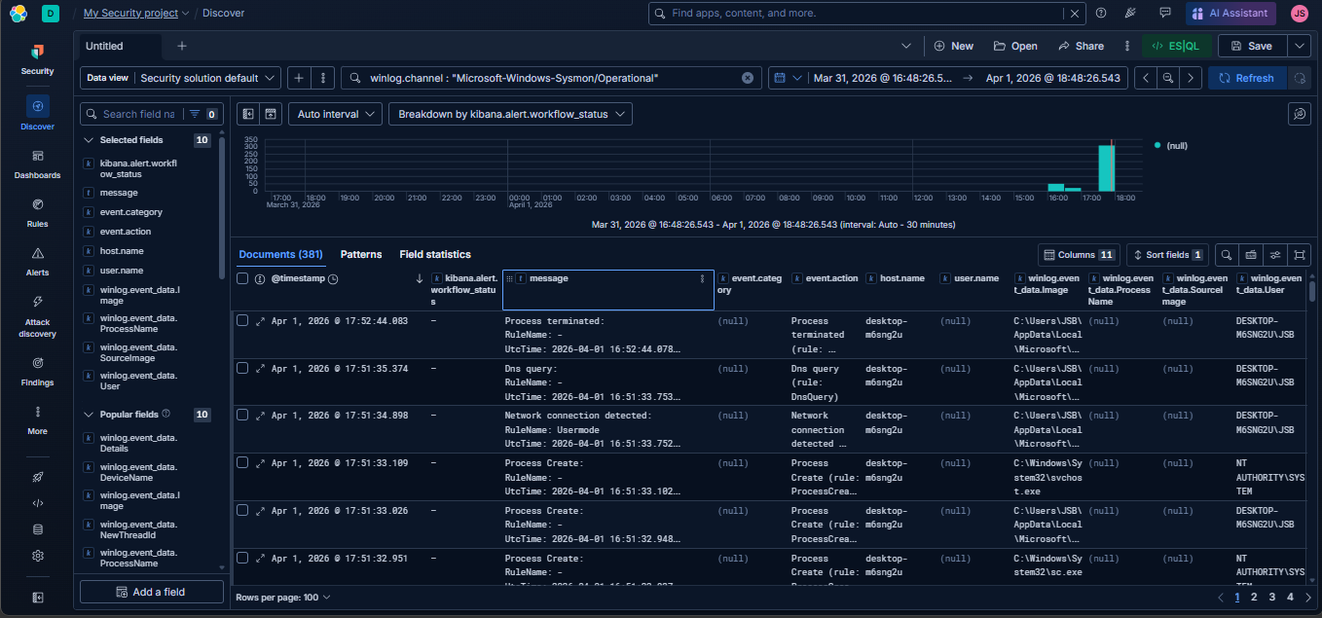Select the checkbox for the Dns query row

[242, 368]
